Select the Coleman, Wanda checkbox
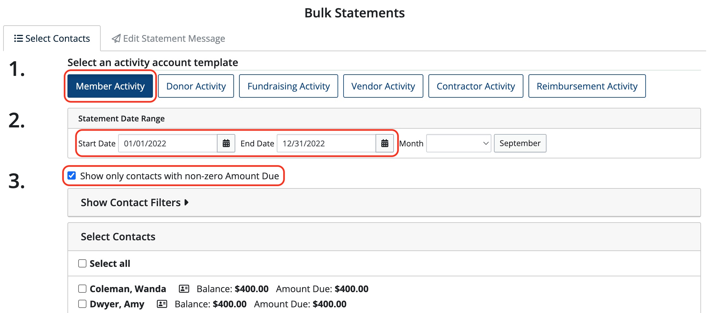 coord(82,289)
